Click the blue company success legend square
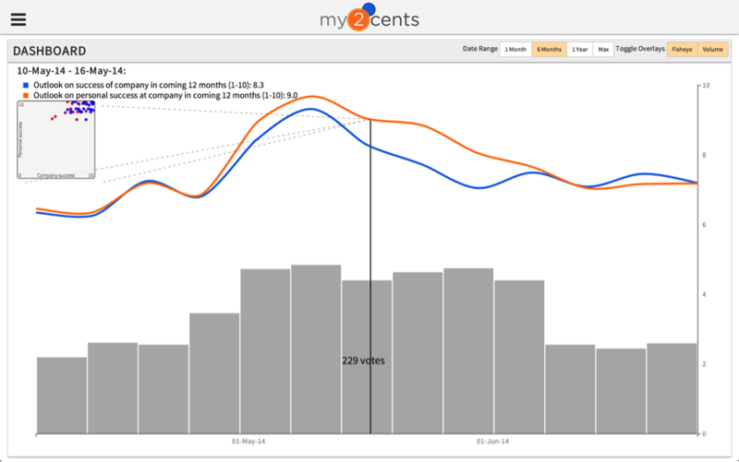 [x=26, y=85]
